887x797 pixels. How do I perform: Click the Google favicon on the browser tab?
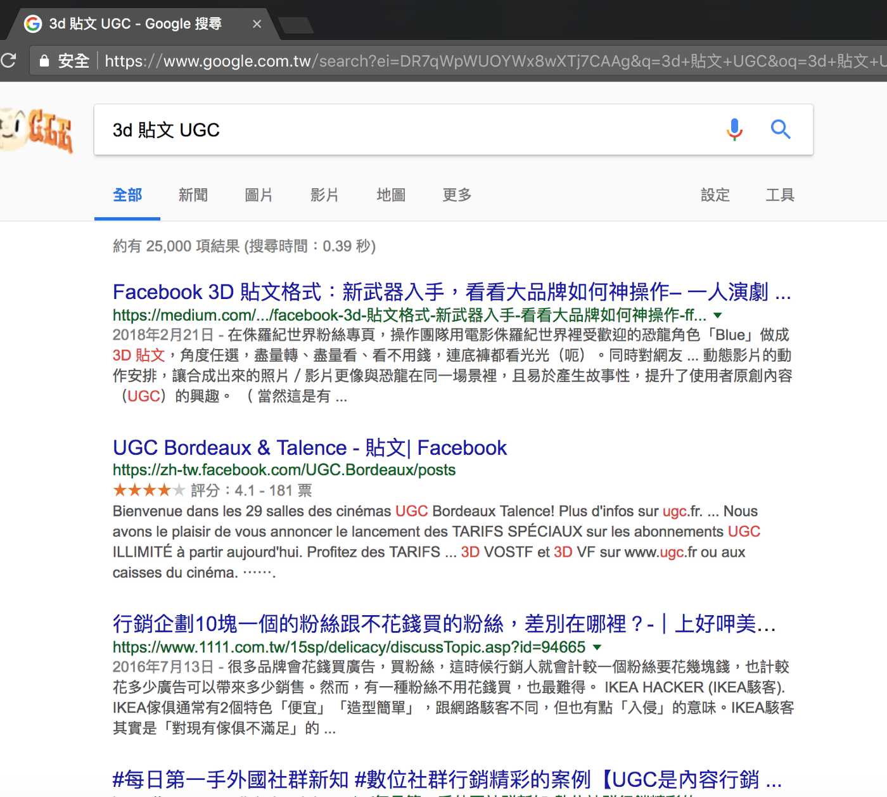point(33,24)
